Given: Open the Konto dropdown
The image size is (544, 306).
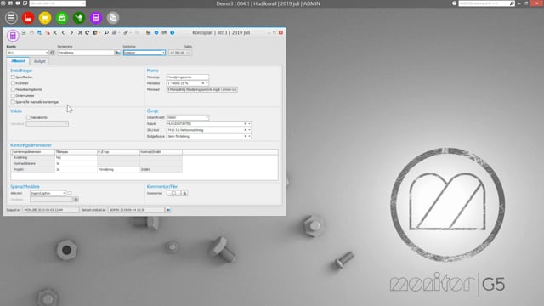Looking at the screenshot, I should coord(47,53).
